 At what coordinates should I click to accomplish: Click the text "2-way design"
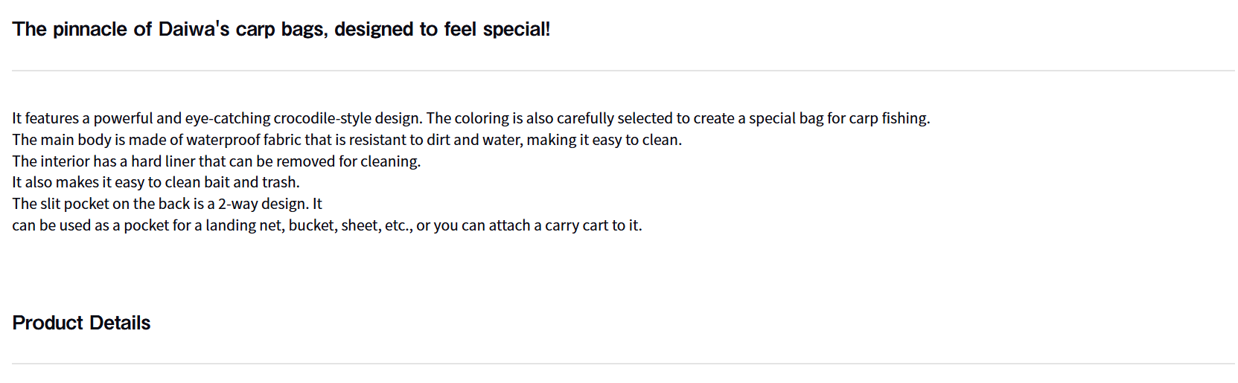point(262,204)
